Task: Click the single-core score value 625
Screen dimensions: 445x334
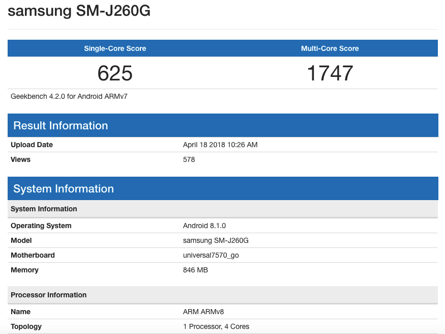Action: [x=115, y=73]
